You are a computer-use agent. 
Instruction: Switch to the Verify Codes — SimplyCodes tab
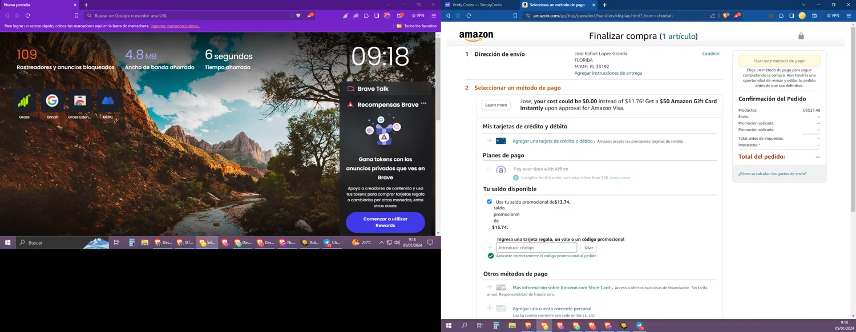480,5
